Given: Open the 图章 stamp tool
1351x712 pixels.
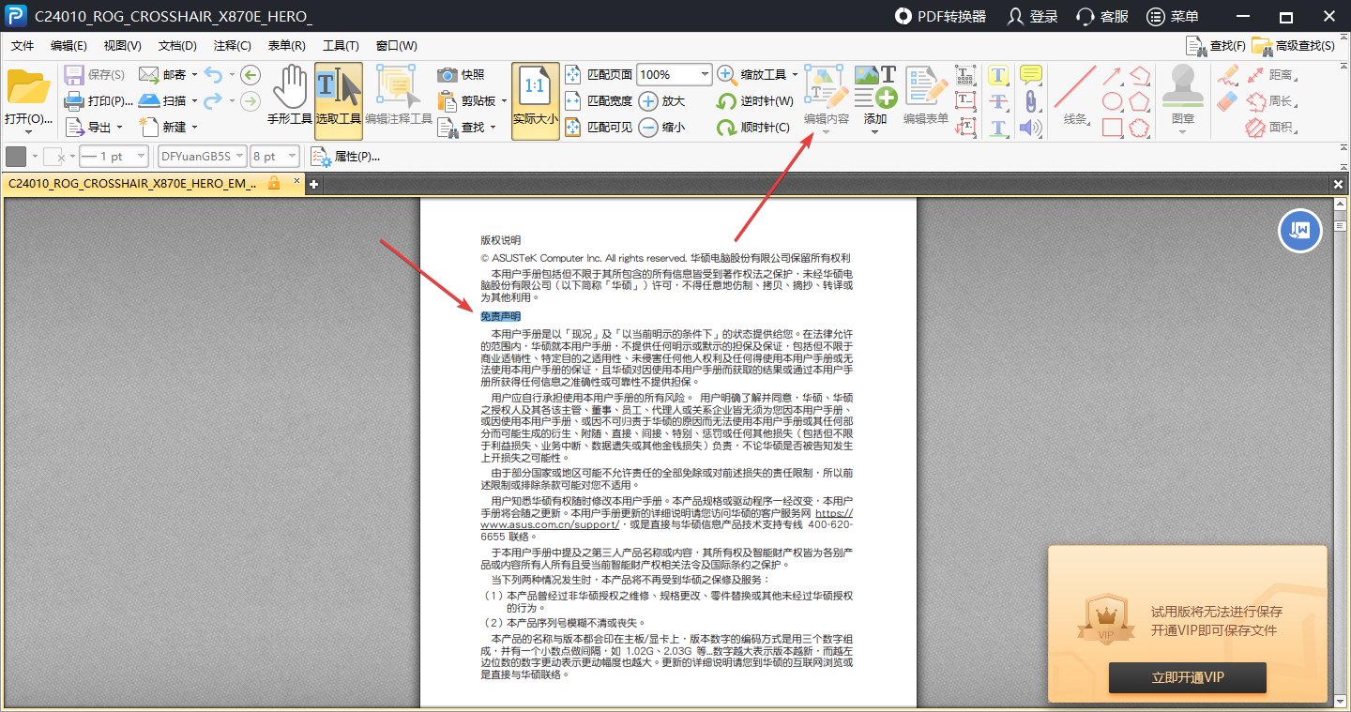Looking at the screenshot, I should [1182, 94].
